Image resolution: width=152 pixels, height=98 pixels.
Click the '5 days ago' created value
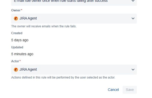coord(20,40)
